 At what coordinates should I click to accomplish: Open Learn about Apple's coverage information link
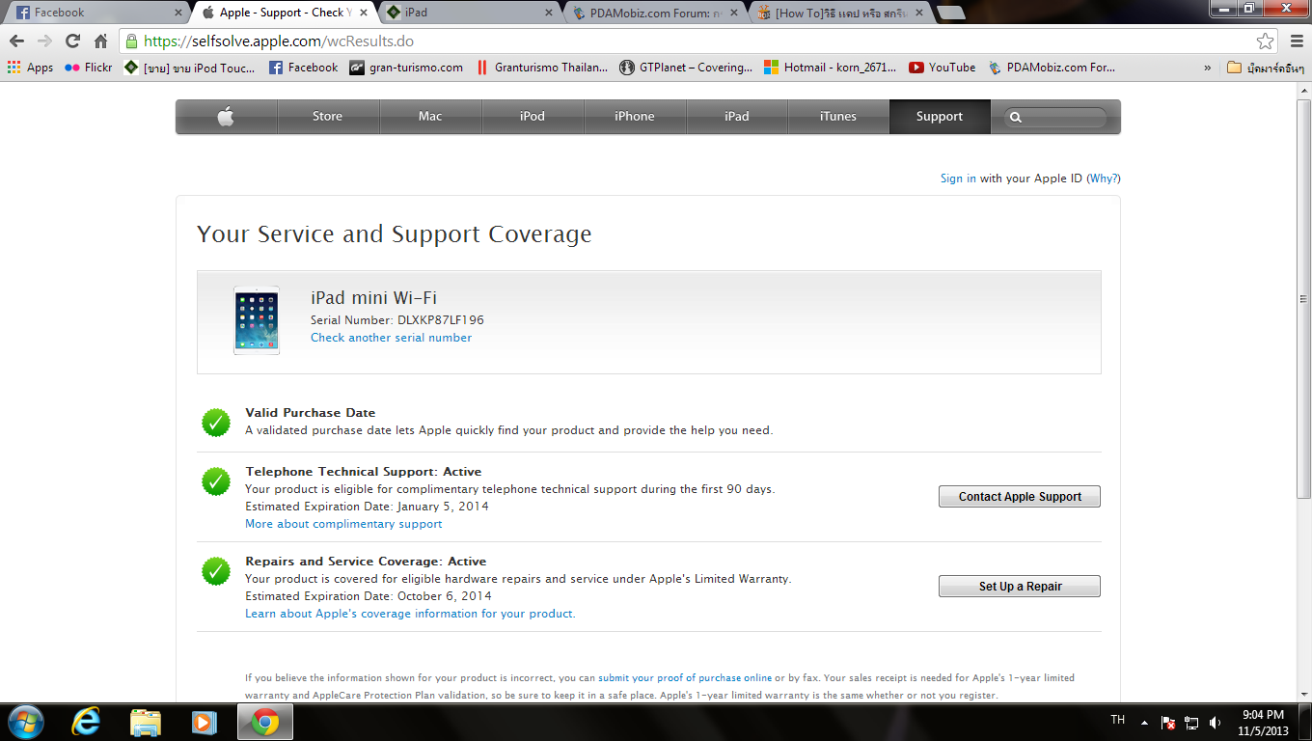click(x=410, y=614)
